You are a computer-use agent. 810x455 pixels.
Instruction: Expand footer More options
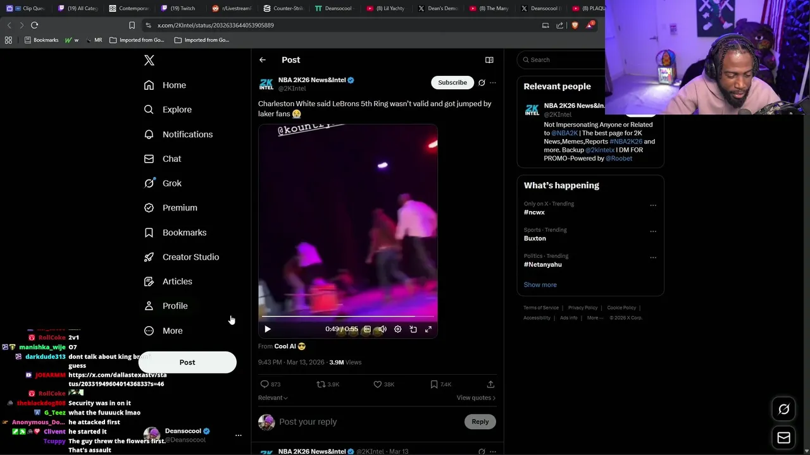pos(595,318)
